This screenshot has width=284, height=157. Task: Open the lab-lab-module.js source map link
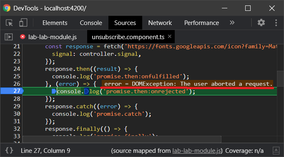coord(196,151)
